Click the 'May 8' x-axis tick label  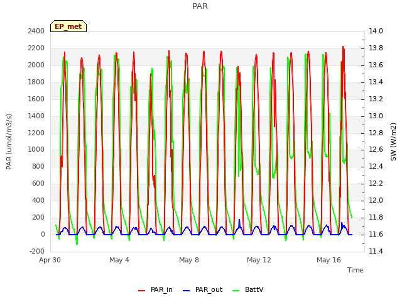coord(189,260)
